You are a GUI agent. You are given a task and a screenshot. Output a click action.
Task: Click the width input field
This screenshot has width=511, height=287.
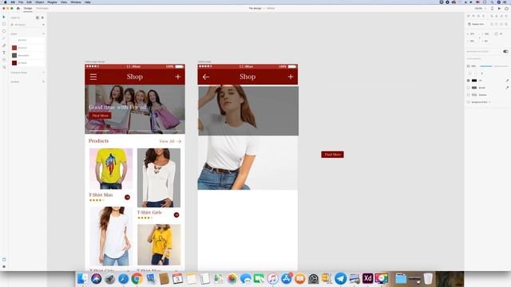pyautogui.click(x=472, y=33)
